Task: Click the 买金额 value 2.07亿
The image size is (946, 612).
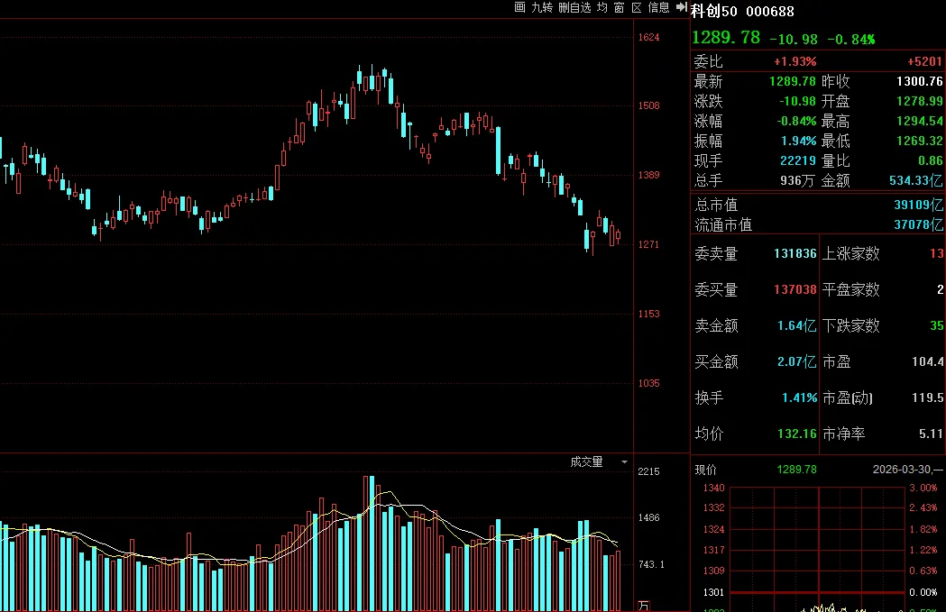Action: 796,361
